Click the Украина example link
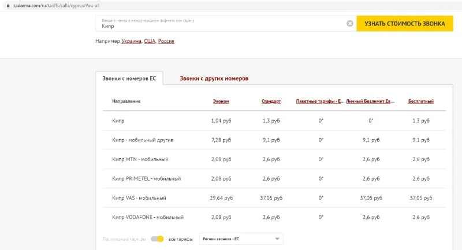Viewport: 462px width, 250px height. (x=131, y=42)
